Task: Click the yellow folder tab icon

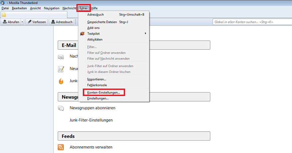Action: [4, 15]
